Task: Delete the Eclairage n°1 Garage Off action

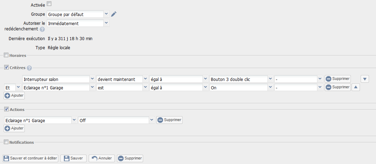Action: pyautogui.click(x=170, y=120)
